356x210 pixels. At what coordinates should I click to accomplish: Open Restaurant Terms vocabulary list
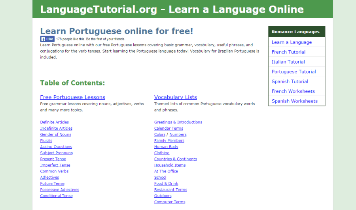coord(171,189)
